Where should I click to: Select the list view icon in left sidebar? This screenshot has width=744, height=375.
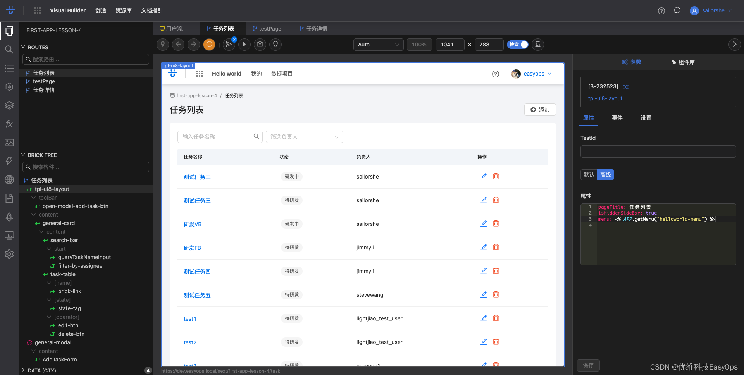(9, 68)
